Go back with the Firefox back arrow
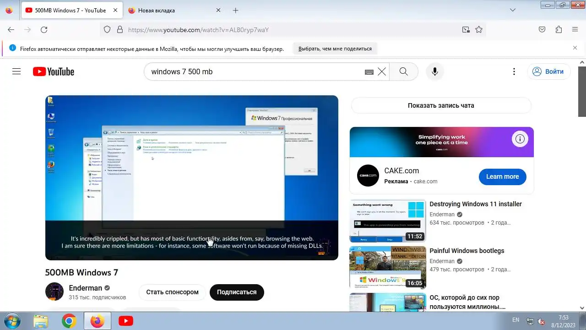 [x=11, y=30]
